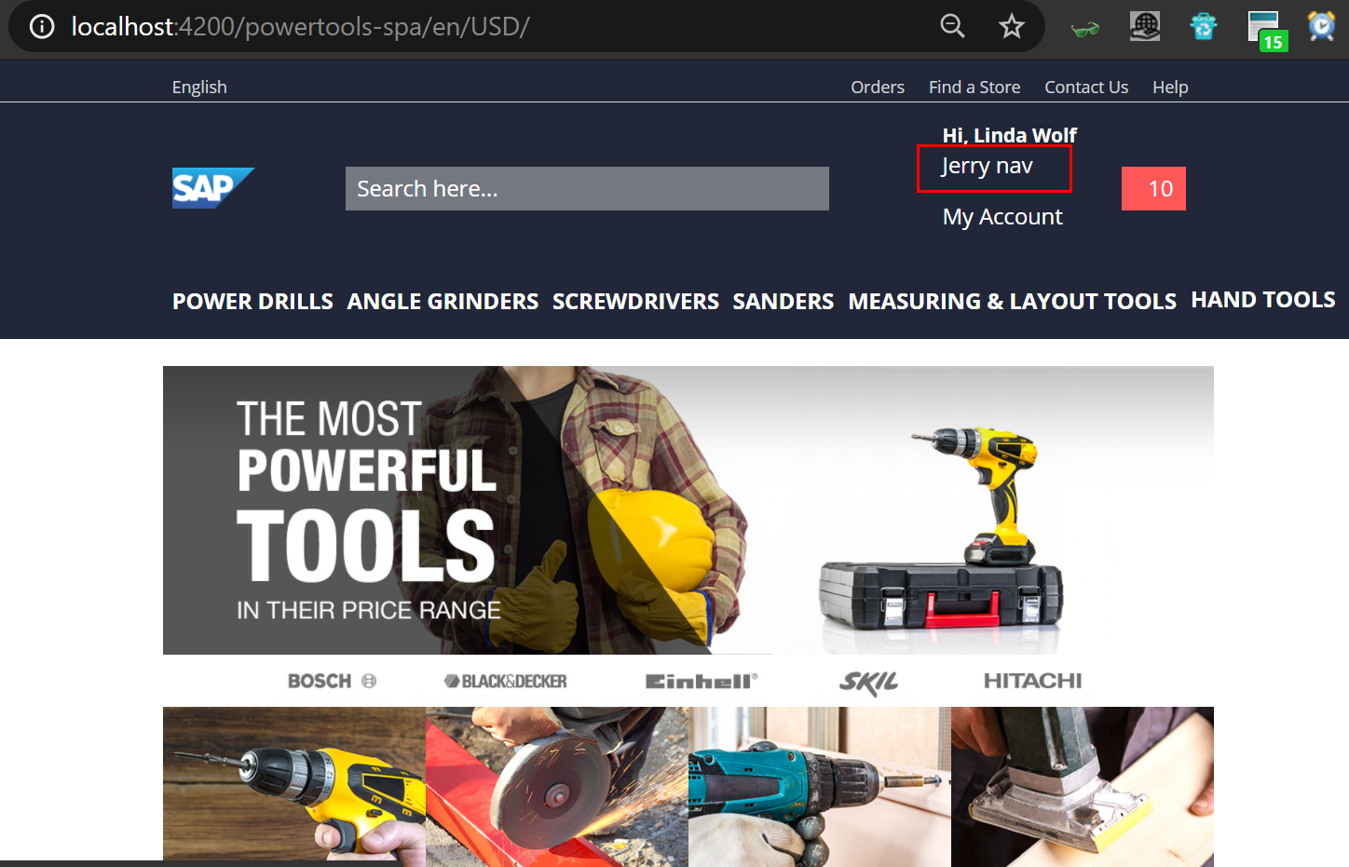Open Measuring & Layout Tools category
The image size is (1349, 867).
[1013, 302]
